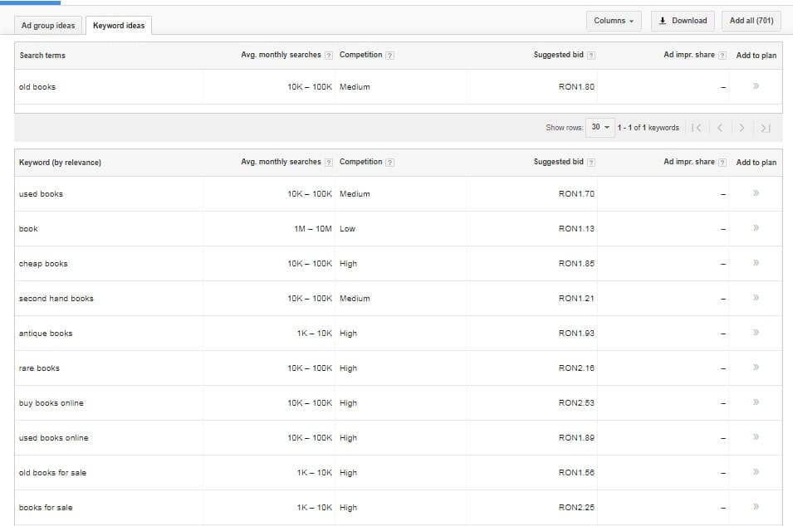Add "used books" keyword to plan
The height and width of the screenshot is (526, 793).
pyautogui.click(x=756, y=193)
